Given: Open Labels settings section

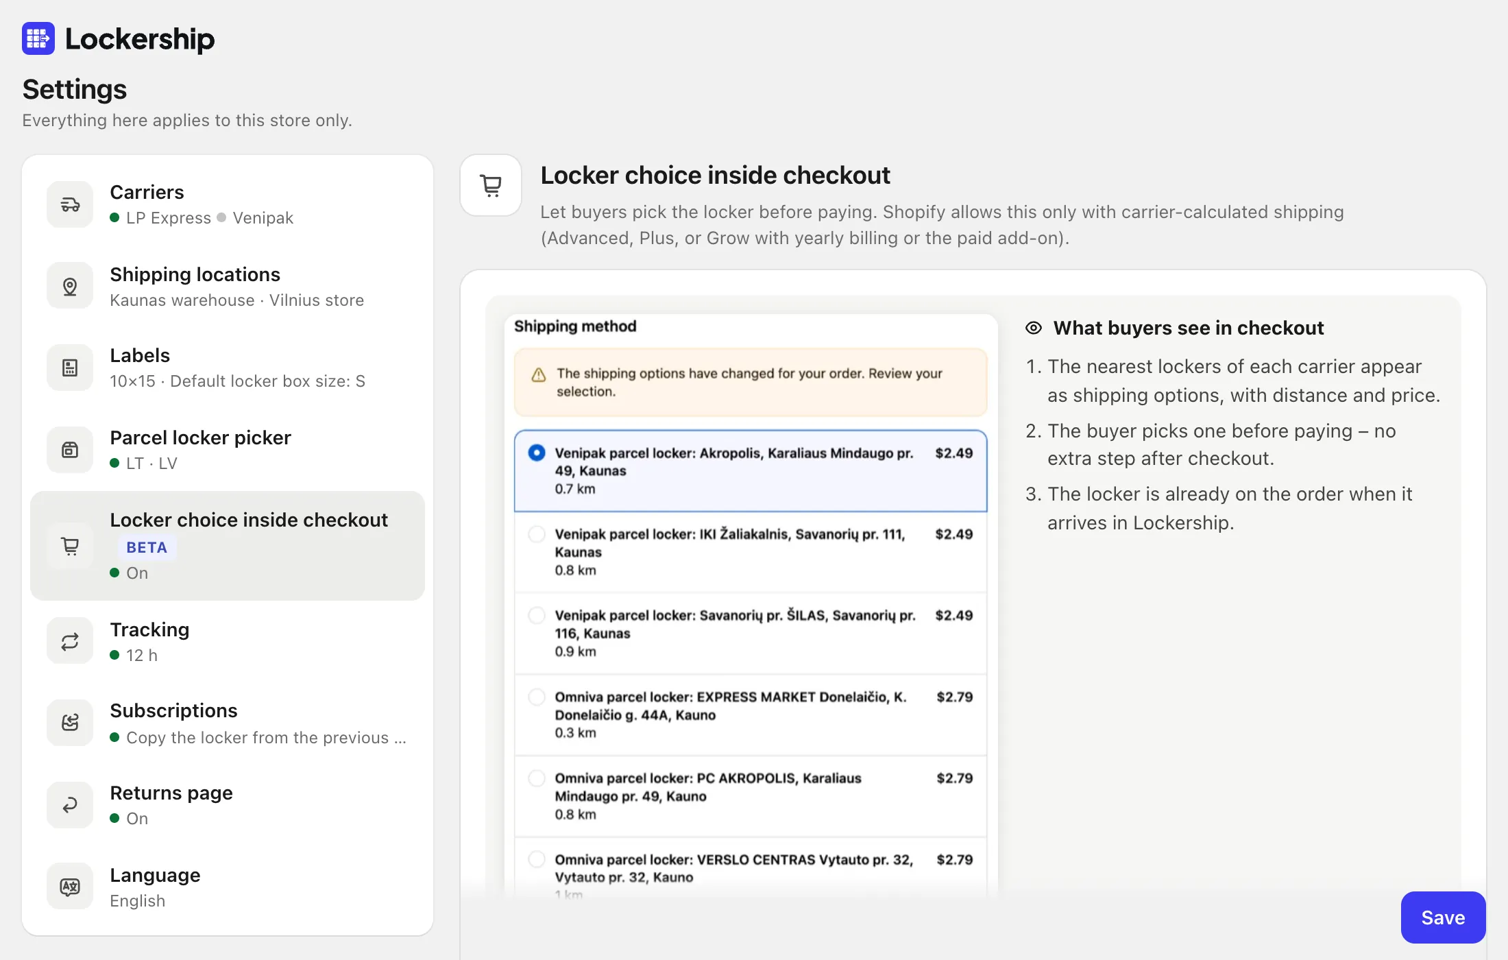Looking at the screenshot, I should pyautogui.click(x=228, y=368).
